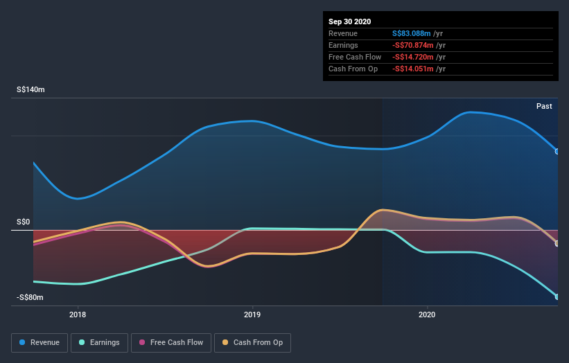Click the Past label on chart
Viewport: 569px width, 363px height.
click(x=544, y=106)
